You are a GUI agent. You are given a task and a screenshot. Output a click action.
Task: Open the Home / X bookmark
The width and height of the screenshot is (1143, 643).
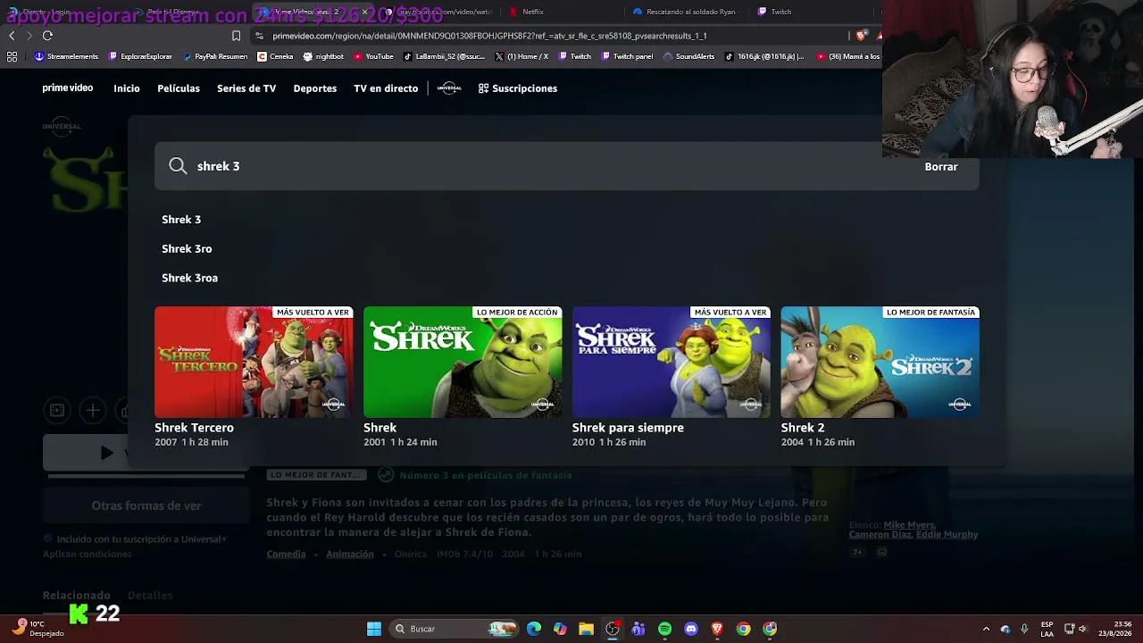tap(521, 56)
